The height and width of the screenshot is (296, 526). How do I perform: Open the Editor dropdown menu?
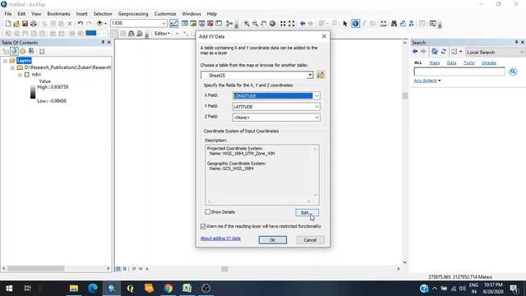click(162, 34)
